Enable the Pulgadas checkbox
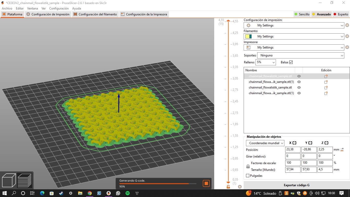The width and height of the screenshot is (350, 197). coord(248,176)
